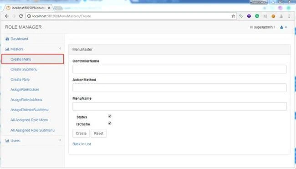Select Create Role in sidebar

tap(20, 80)
